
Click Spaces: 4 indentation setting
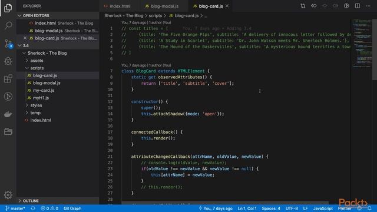pos(271,208)
